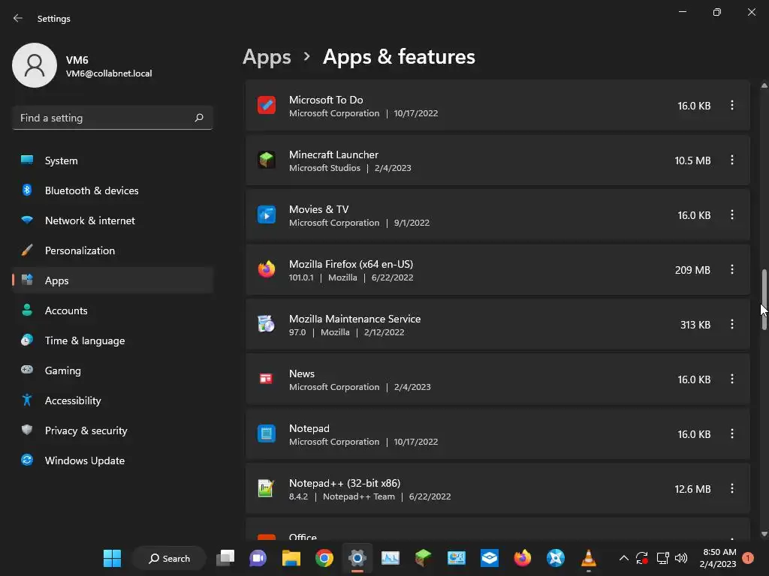Click the Mozilla Maintenance Service icon
Screen dimensions: 769x576
[x=267, y=324]
